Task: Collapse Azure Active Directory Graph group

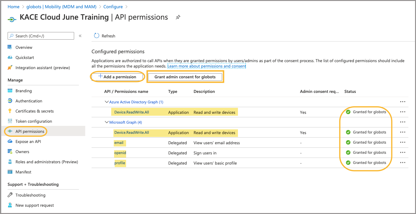Action: pyautogui.click(x=106, y=102)
